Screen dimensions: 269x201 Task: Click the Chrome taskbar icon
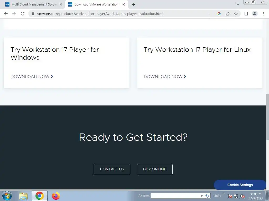tap(40, 196)
